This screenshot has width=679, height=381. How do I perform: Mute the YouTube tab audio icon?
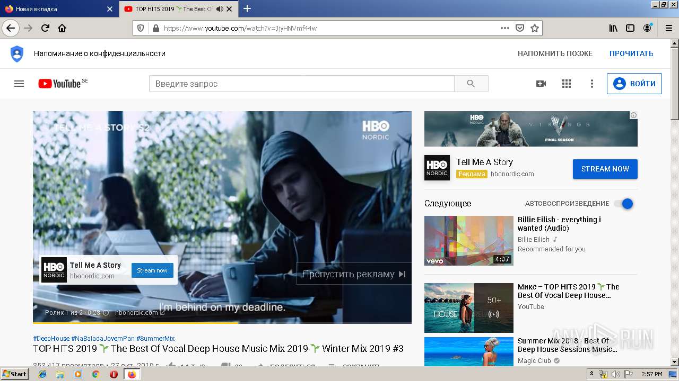click(220, 9)
